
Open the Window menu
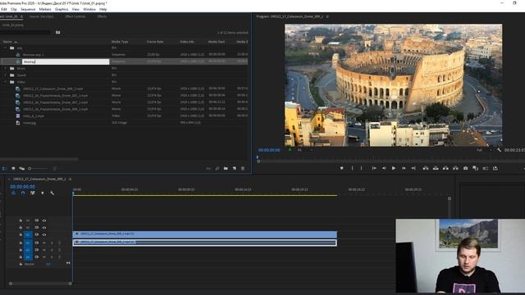coord(89,9)
